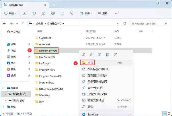Screen dimensions: 172x116
Task: Choose 属性 in the context menu
Action: pos(106,107)
